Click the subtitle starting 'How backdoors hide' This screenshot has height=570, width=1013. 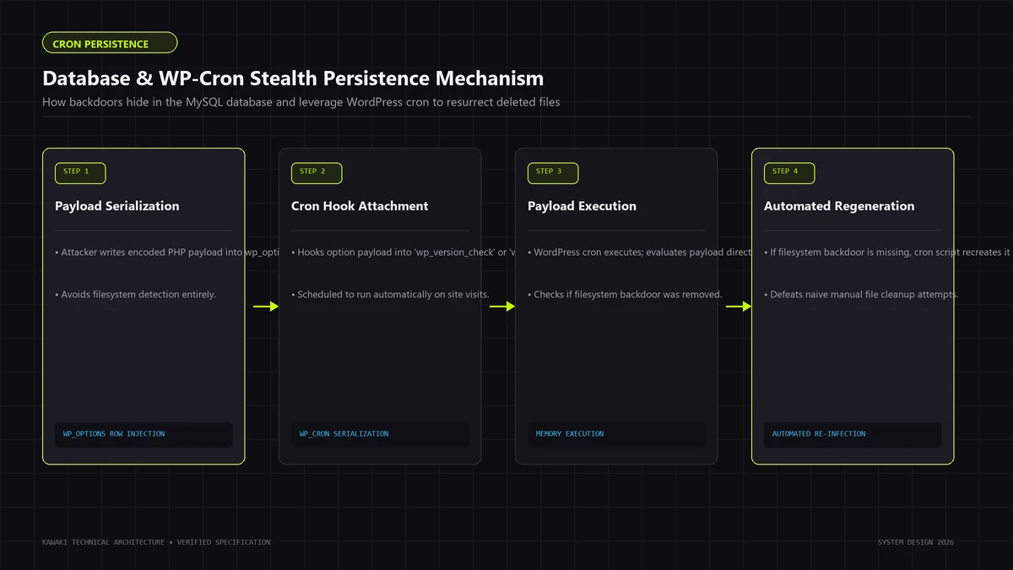click(301, 102)
